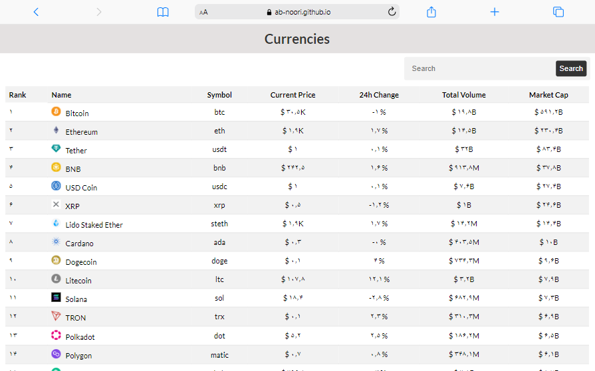Screen dimensions: 595x371
Task: Click the Bitcoin coin logo
Action: tap(56, 111)
